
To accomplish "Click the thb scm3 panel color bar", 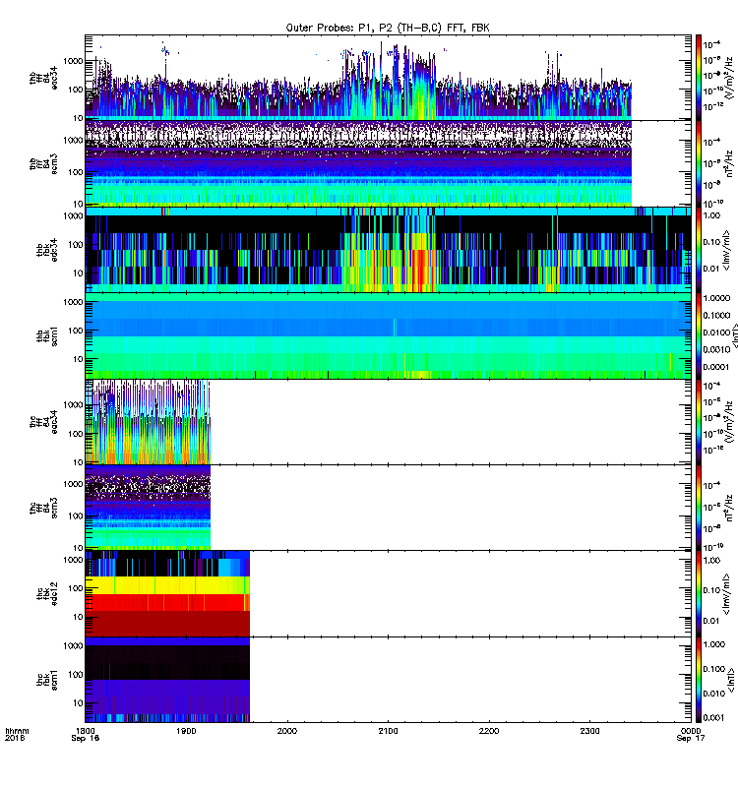I will [699, 163].
